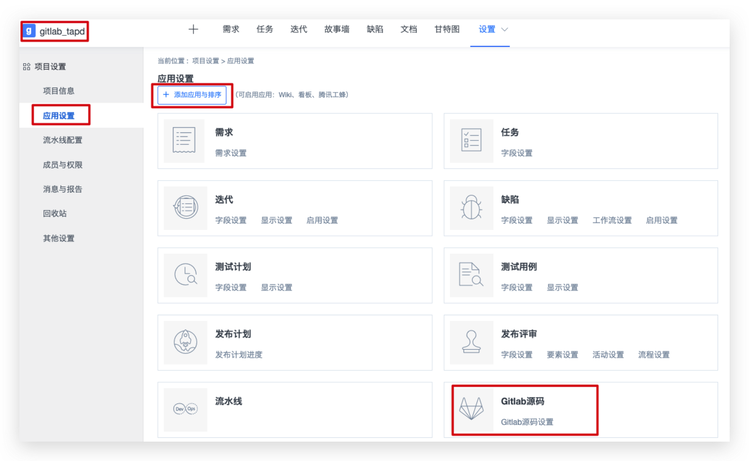Click 应用设置 in the breadcrumb
Viewport: 749px width, 461px height.
pyautogui.click(x=240, y=61)
